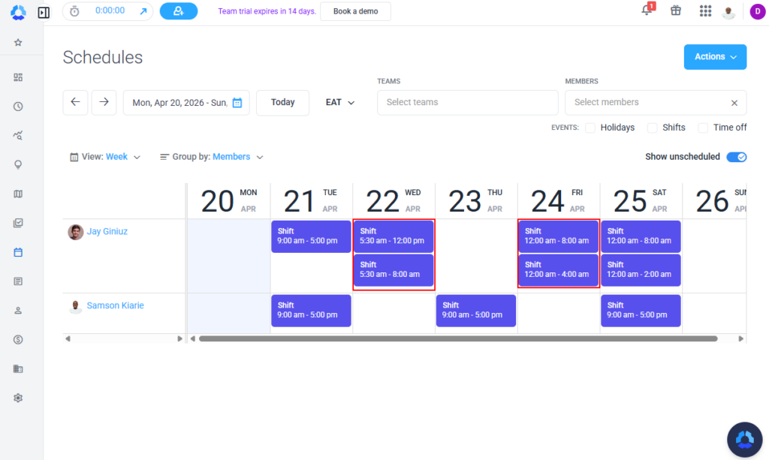Open timer pop-out arrow icon

coord(143,11)
